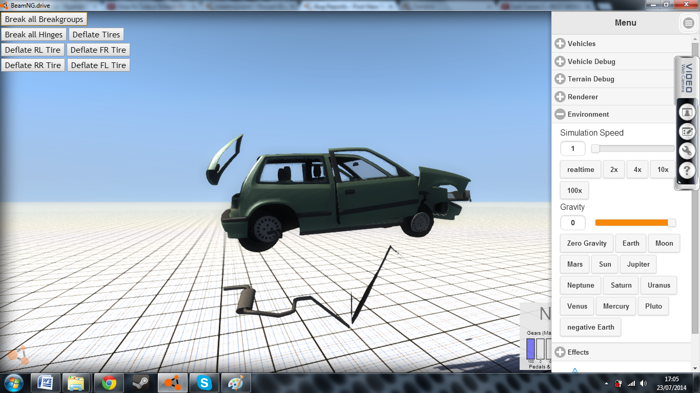
Task: Select Saturn gravity preset
Action: tap(621, 285)
